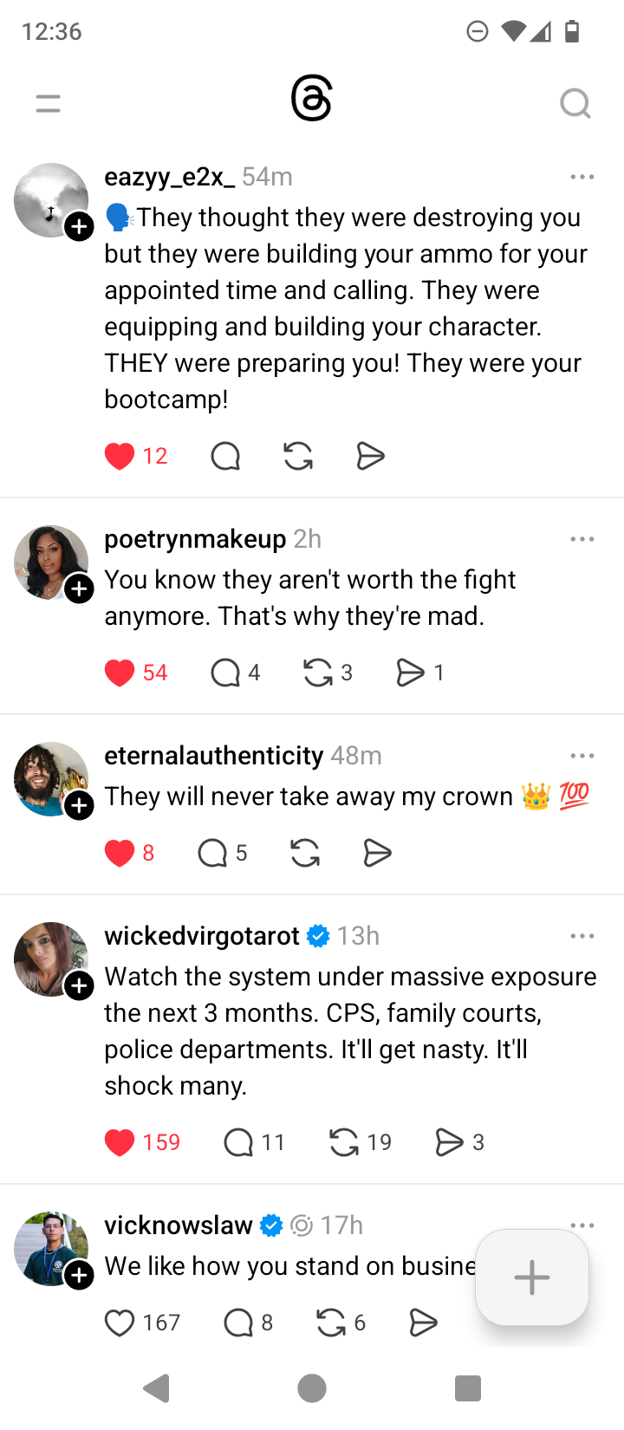Open more options for eazyy_e2x_ post
Image resolution: width=624 pixels, height=1430 pixels.
coord(582,177)
